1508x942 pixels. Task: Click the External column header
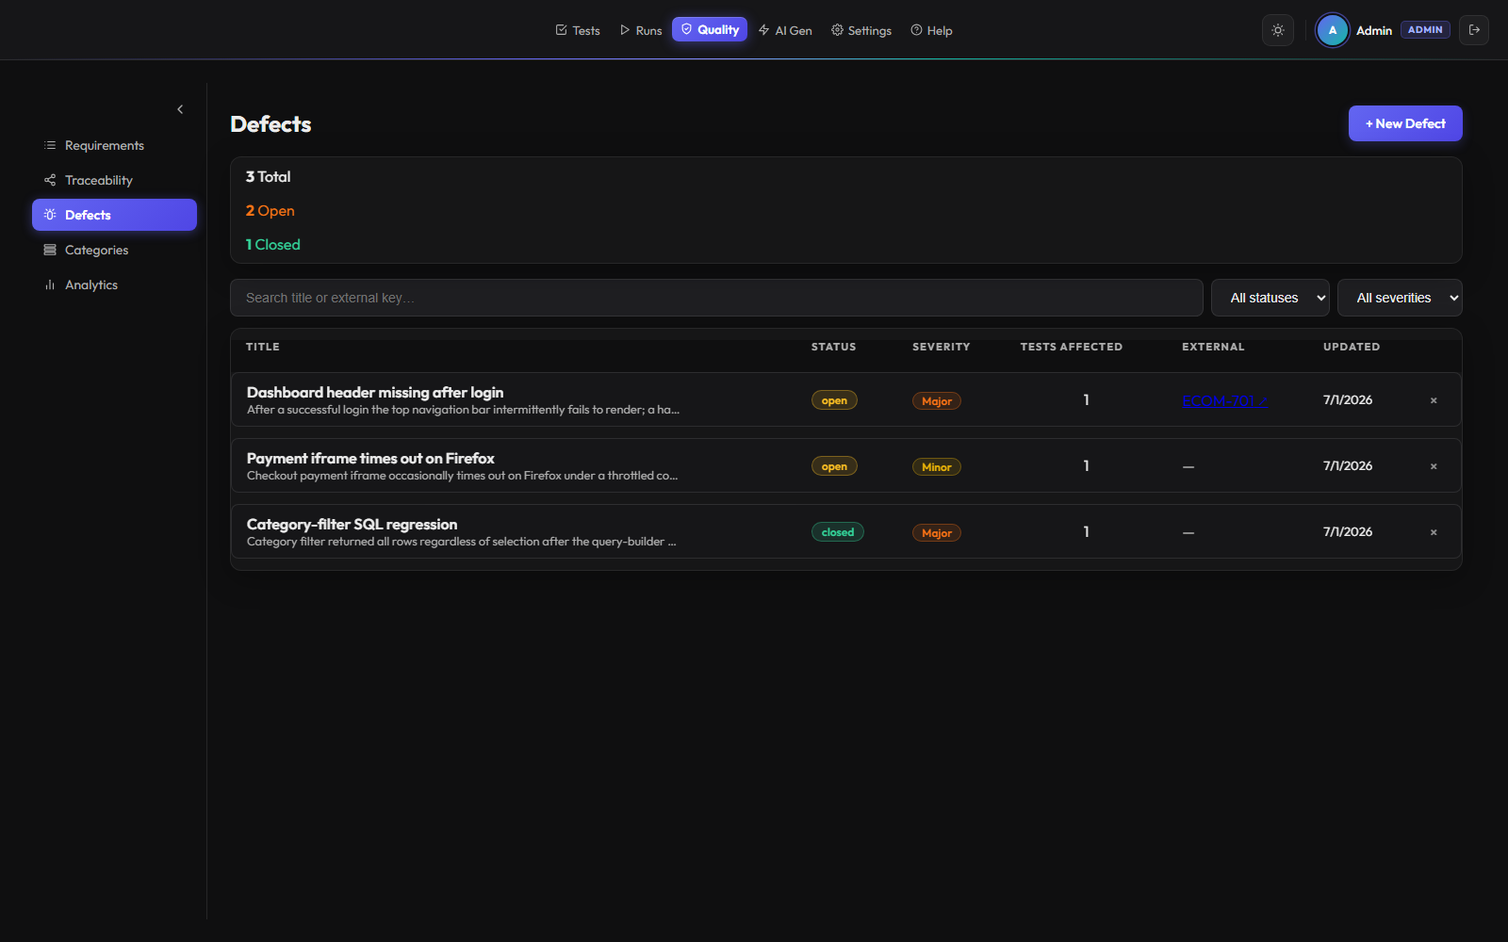tap(1214, 347)
